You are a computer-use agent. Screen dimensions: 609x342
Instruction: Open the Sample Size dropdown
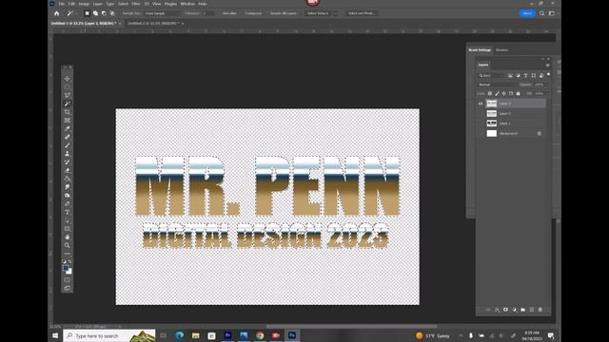(x=163, y=13)
